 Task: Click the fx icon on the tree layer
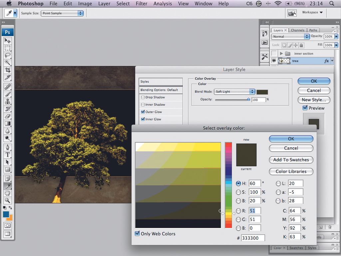tap(327, 61)
